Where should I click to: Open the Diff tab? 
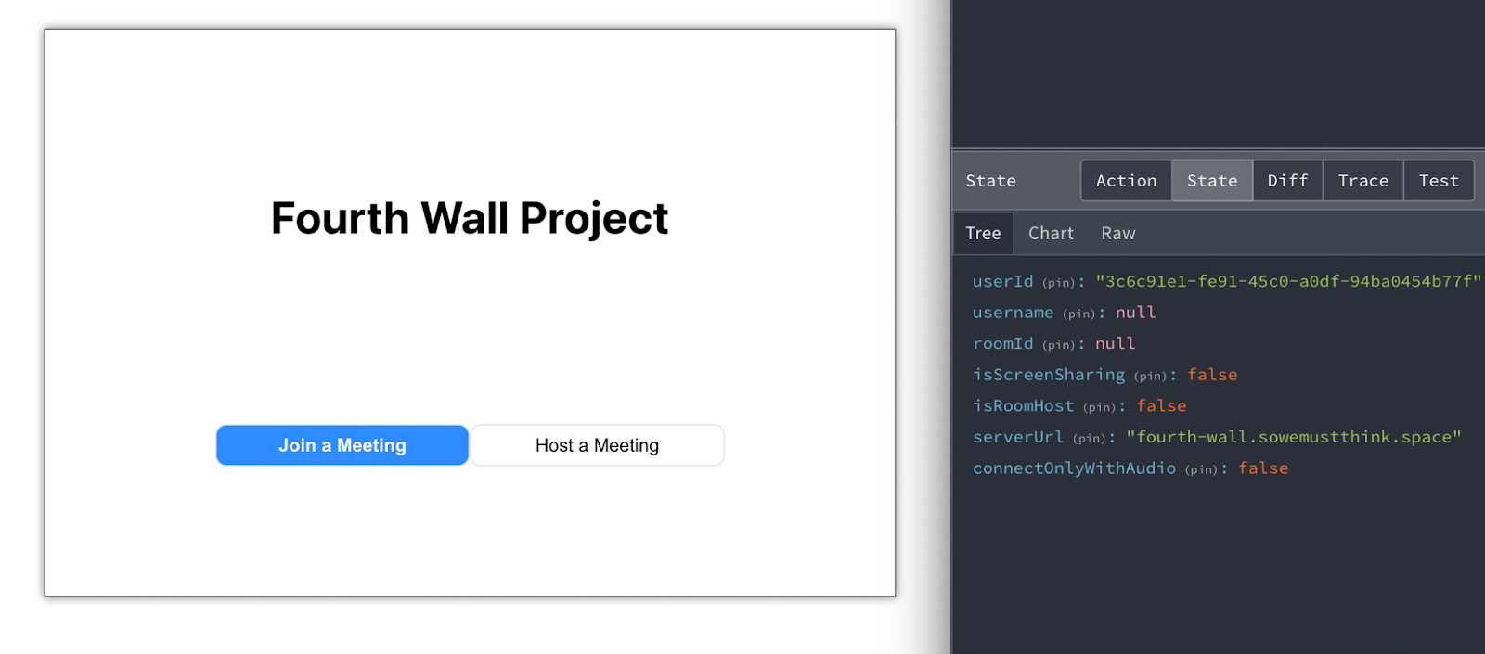tap(1287, 181)
